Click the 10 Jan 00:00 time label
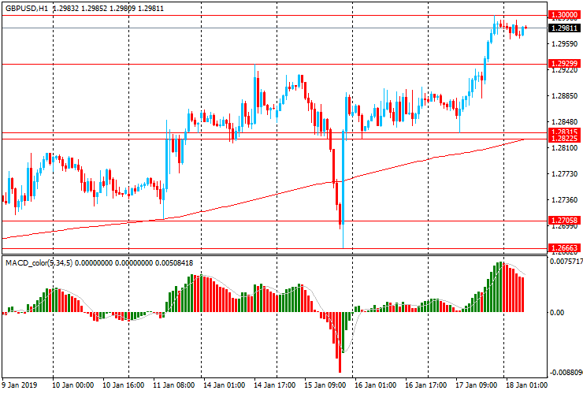 72,385
